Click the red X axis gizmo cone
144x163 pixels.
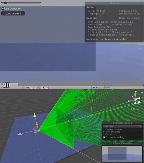(133, 98)
